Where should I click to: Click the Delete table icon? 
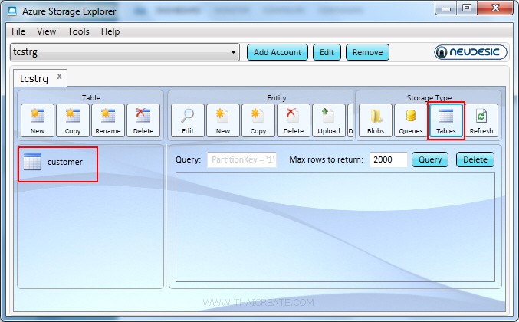pyautogui.click(x=143, y=120)
